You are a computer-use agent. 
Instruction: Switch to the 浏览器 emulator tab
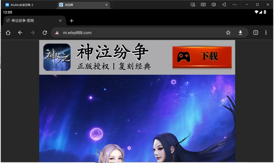(83, 5)
